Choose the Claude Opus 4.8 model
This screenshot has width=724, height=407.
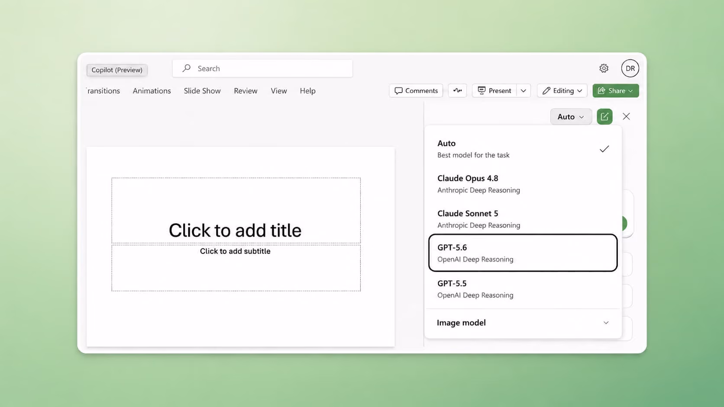click(523, 184)
